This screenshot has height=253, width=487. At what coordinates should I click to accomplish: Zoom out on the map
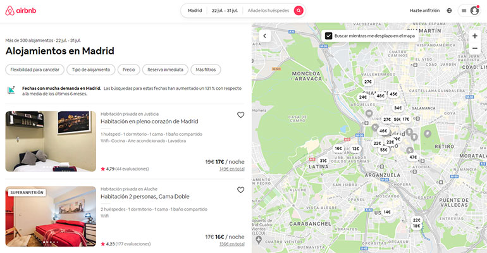tap(474, 48)
